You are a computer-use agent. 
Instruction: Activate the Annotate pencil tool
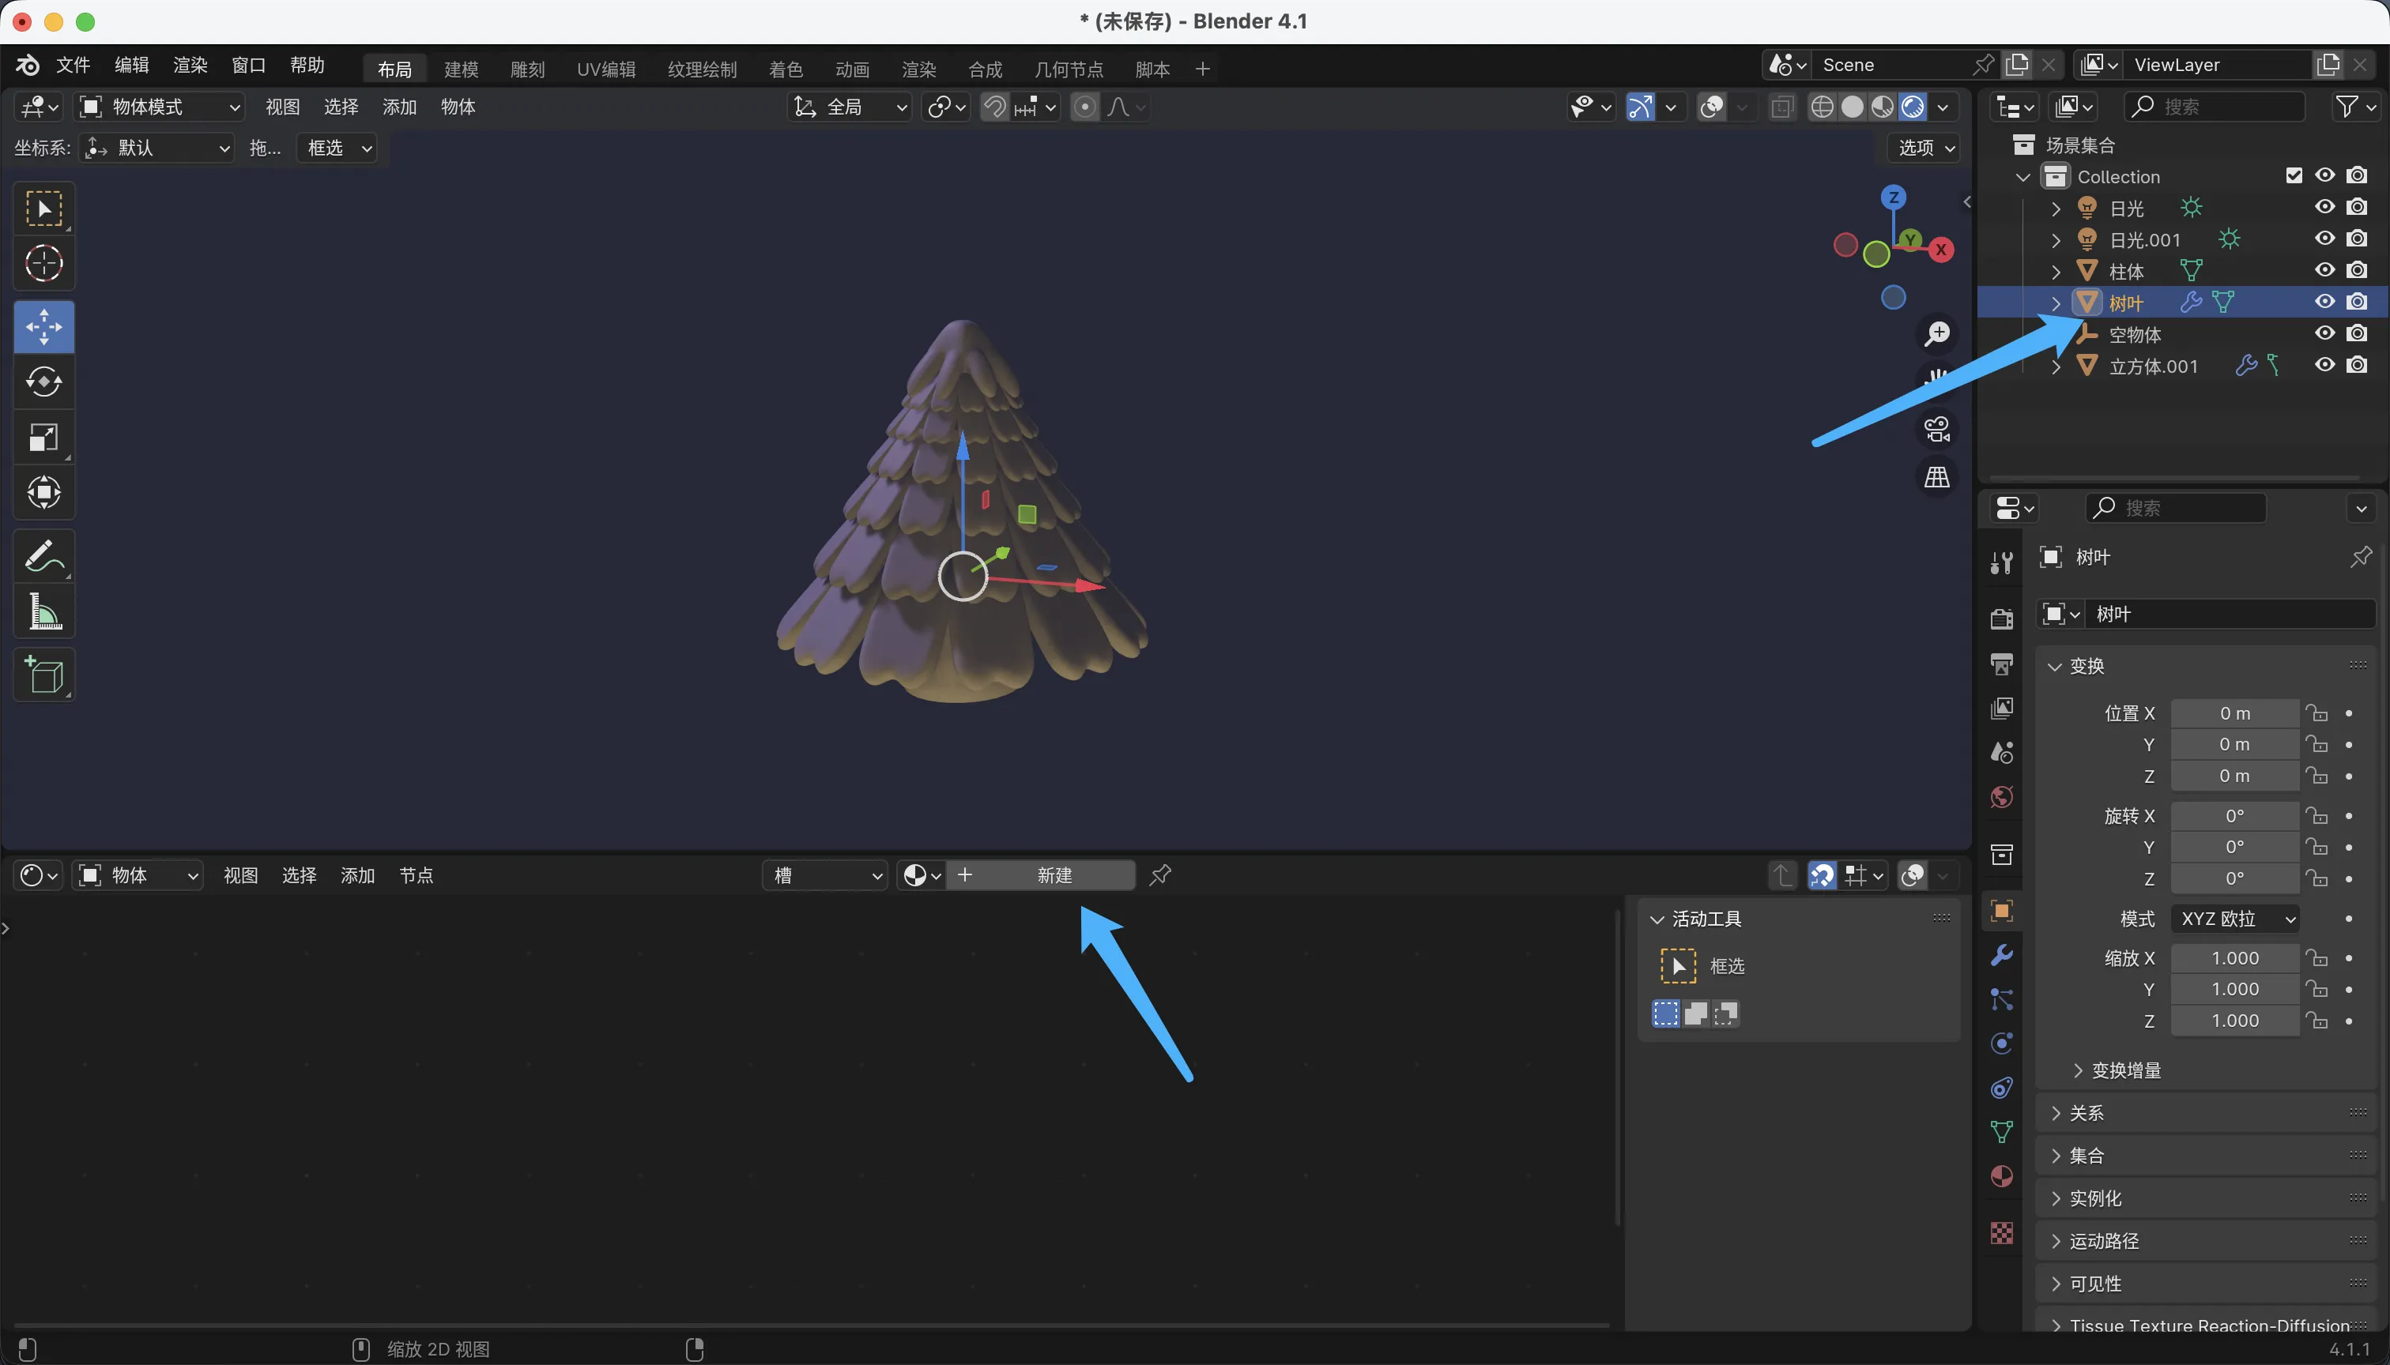point(44,556)
